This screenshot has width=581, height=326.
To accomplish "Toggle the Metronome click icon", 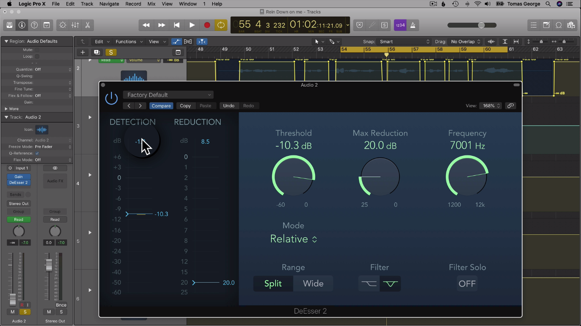I will pos(413,25).
